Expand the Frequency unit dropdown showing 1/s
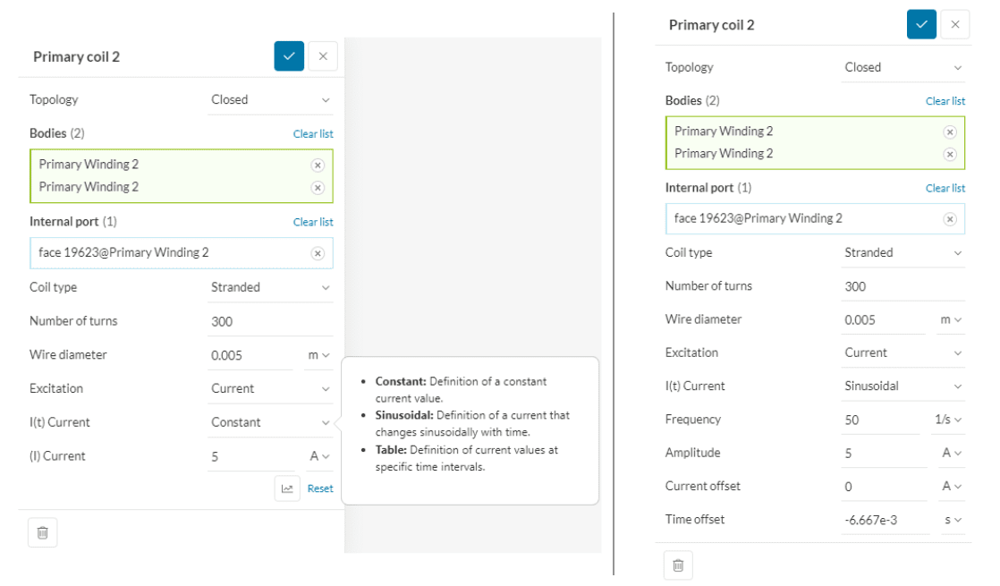Image resolution: width=1000 pixels, height=586 pixels. (x=948, y=420)
